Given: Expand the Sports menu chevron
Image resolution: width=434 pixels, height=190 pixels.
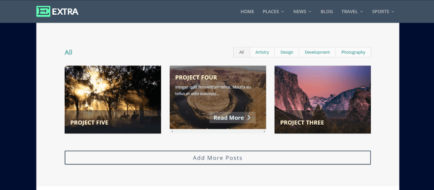Looking at the screenshot, I should pyautogui.click(x=393, y=12).
